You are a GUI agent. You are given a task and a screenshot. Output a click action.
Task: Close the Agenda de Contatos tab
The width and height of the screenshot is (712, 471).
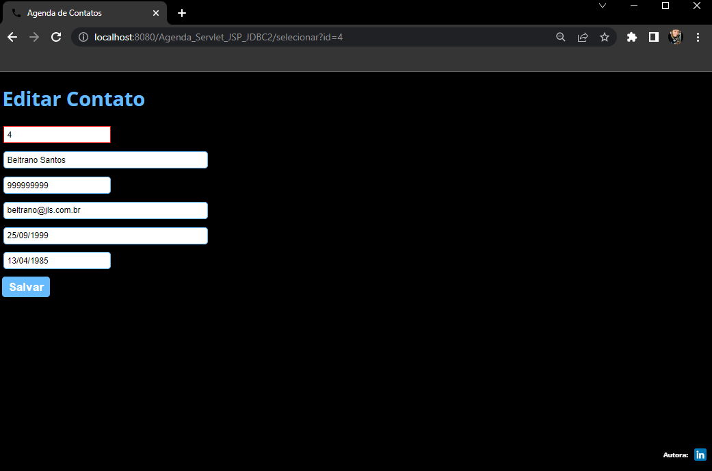tap(156, 13)
